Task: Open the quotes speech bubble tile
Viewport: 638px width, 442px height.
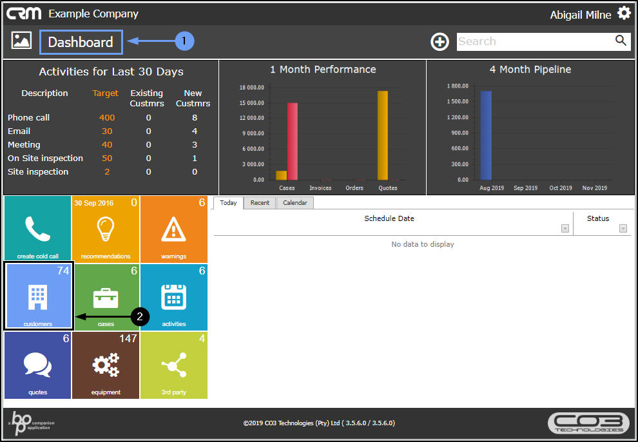Action: point(37,365)
